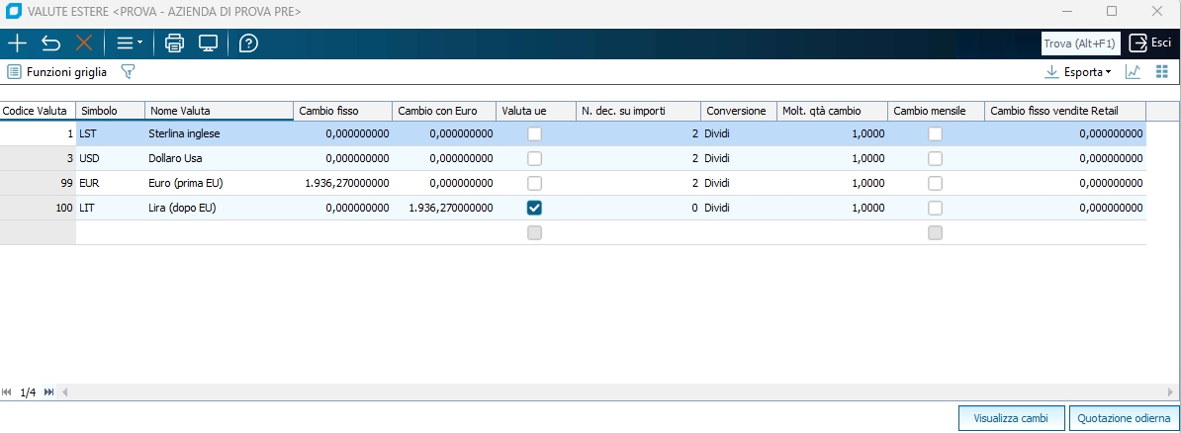Click the undo arrow icon in toolbar
The height and width of the screenshot is (433, 1181).
[x=50, y=43]
